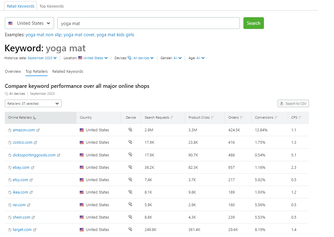Expand Retailers 37 selected dropdown
The image size is (334, 237).
33,104
